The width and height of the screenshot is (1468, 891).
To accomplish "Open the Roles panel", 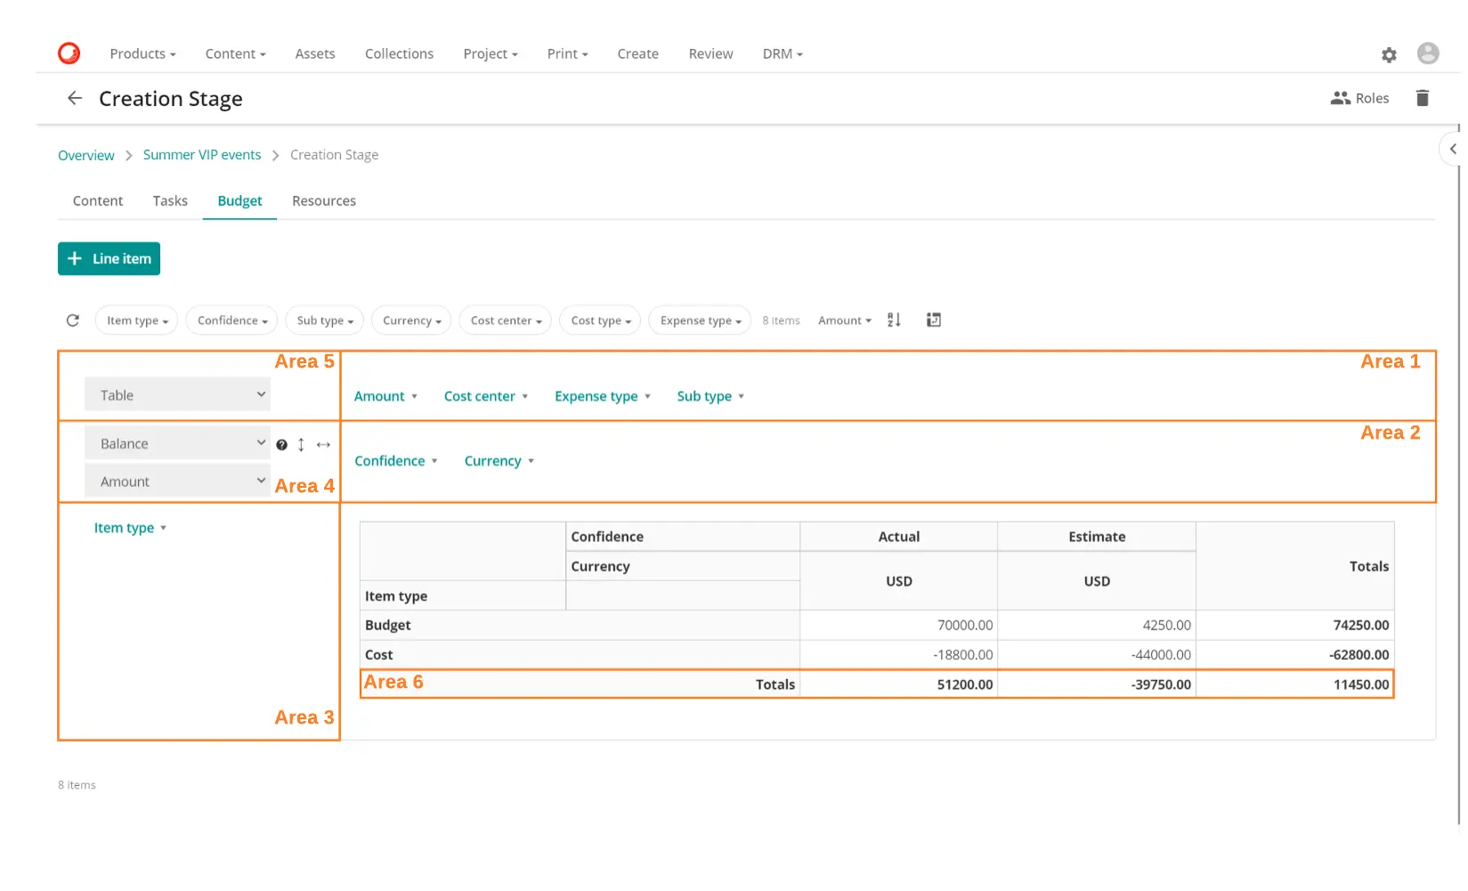I will point(1359,99).
